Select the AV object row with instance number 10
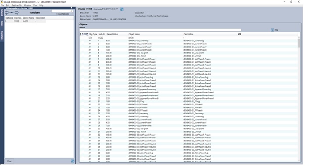 [189, 68]
